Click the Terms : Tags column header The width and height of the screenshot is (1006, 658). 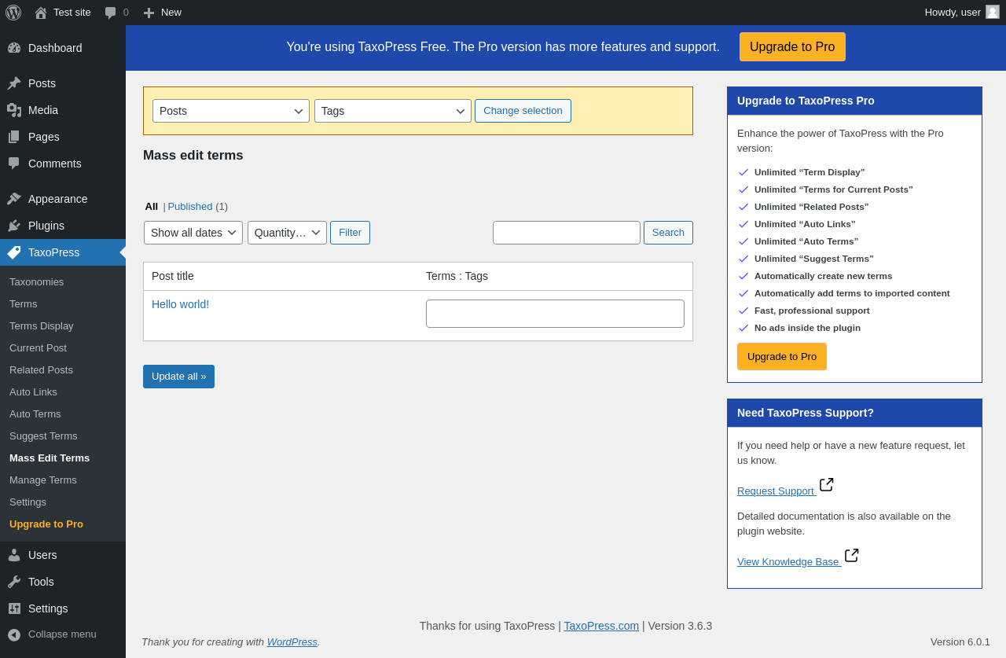tap(457, 276)
